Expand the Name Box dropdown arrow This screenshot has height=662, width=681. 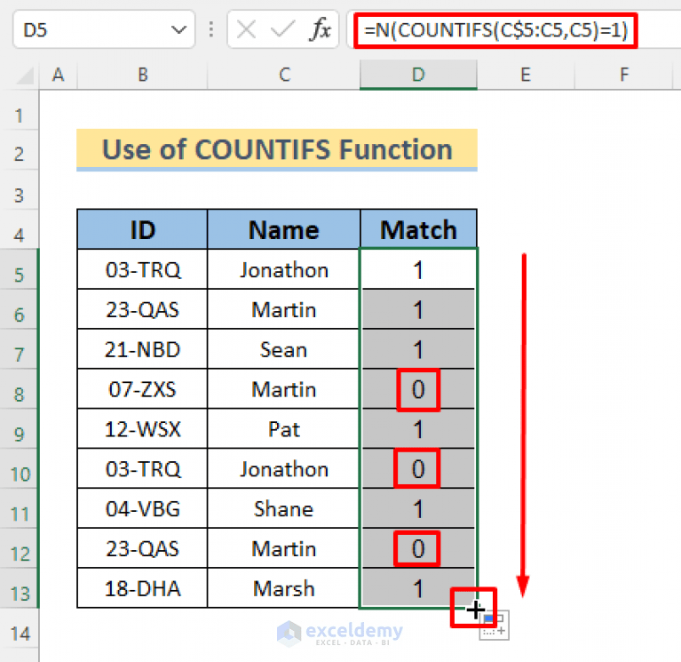point(178,30)
